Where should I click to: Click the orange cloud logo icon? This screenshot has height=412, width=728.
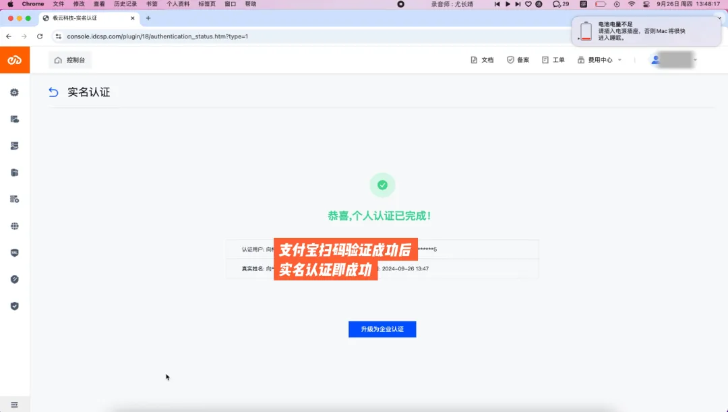pyautogui.click(x=14, y=60)
